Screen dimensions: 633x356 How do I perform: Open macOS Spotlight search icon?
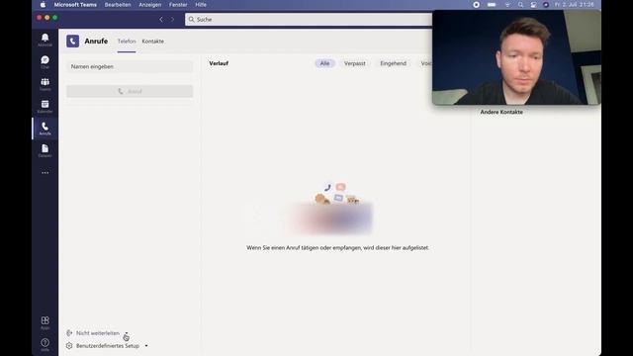[x=521, y=5]
